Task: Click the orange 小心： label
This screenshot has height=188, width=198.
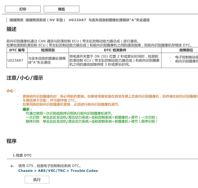Action: pyautogui.click(x=11, y=91)
